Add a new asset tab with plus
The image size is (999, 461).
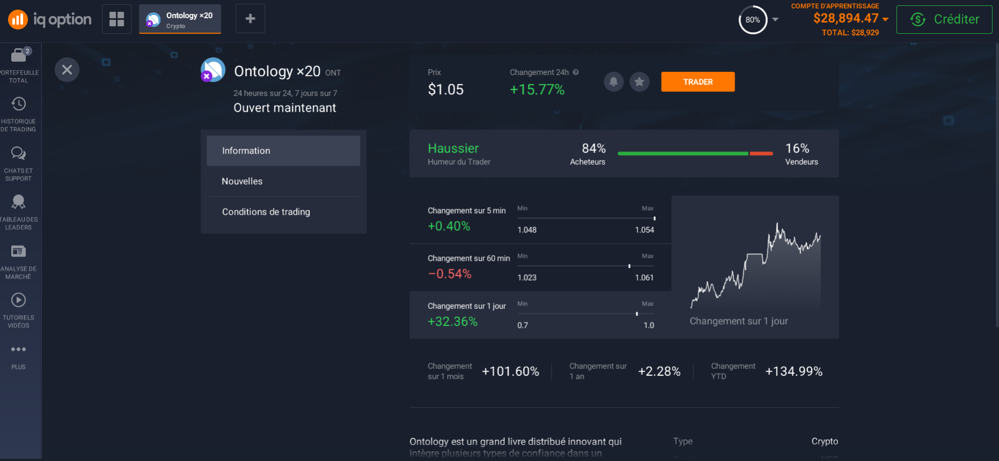250,19
